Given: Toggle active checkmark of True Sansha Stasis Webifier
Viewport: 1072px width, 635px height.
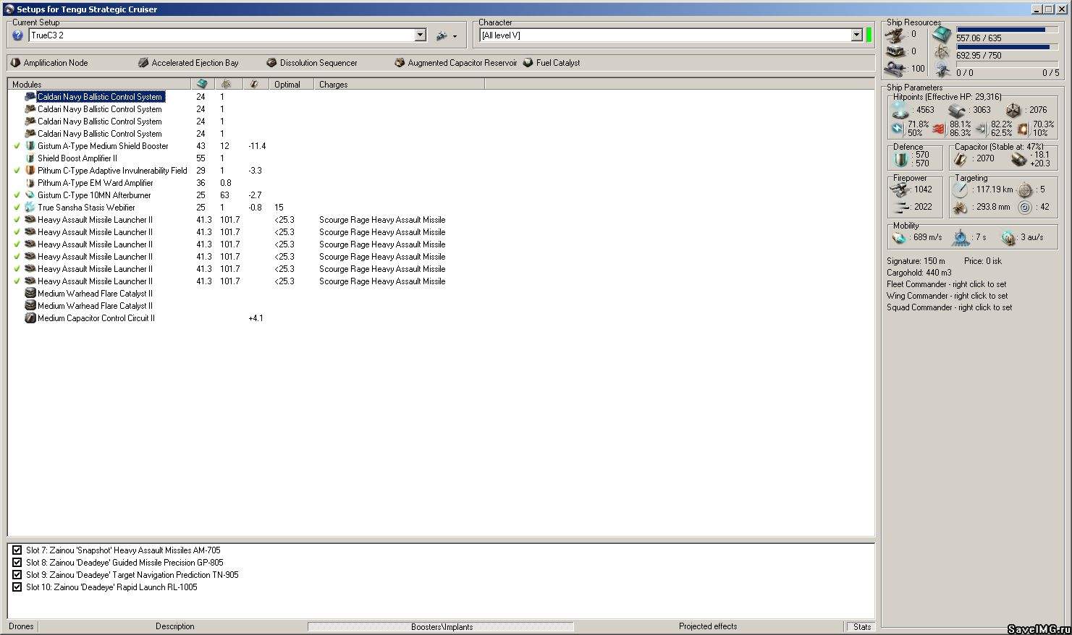Looking at the screenshot, I should [x=17, y=208].
